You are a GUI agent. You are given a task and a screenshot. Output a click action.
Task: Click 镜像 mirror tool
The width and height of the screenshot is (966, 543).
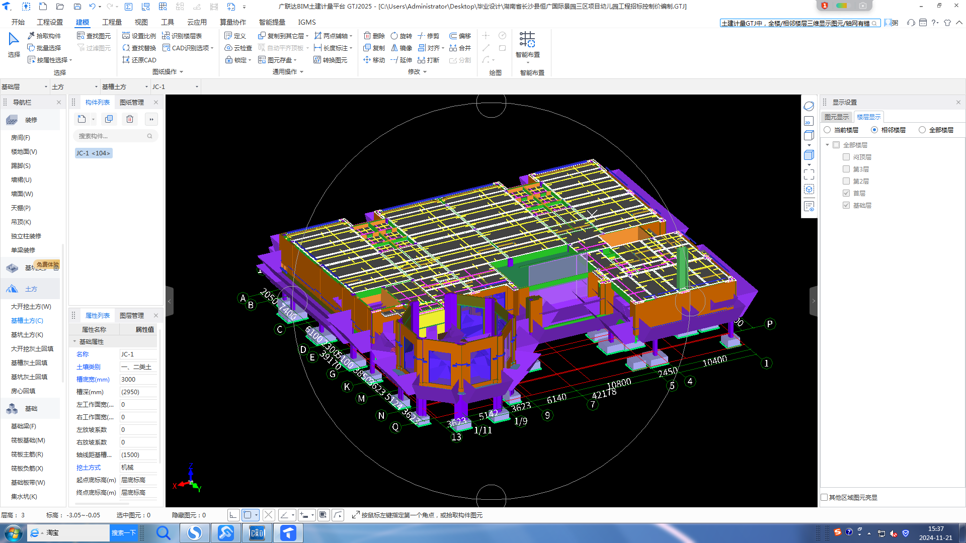pos(401,48)
